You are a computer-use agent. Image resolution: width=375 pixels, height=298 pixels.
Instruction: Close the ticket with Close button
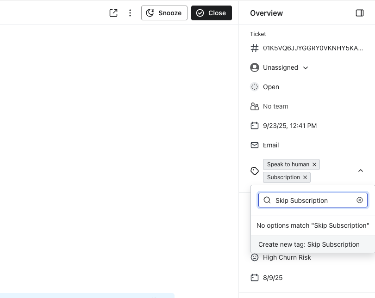[211, 13]
